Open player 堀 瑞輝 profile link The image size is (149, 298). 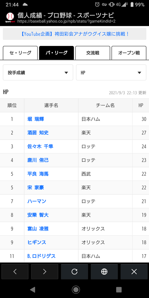point(36,119)
